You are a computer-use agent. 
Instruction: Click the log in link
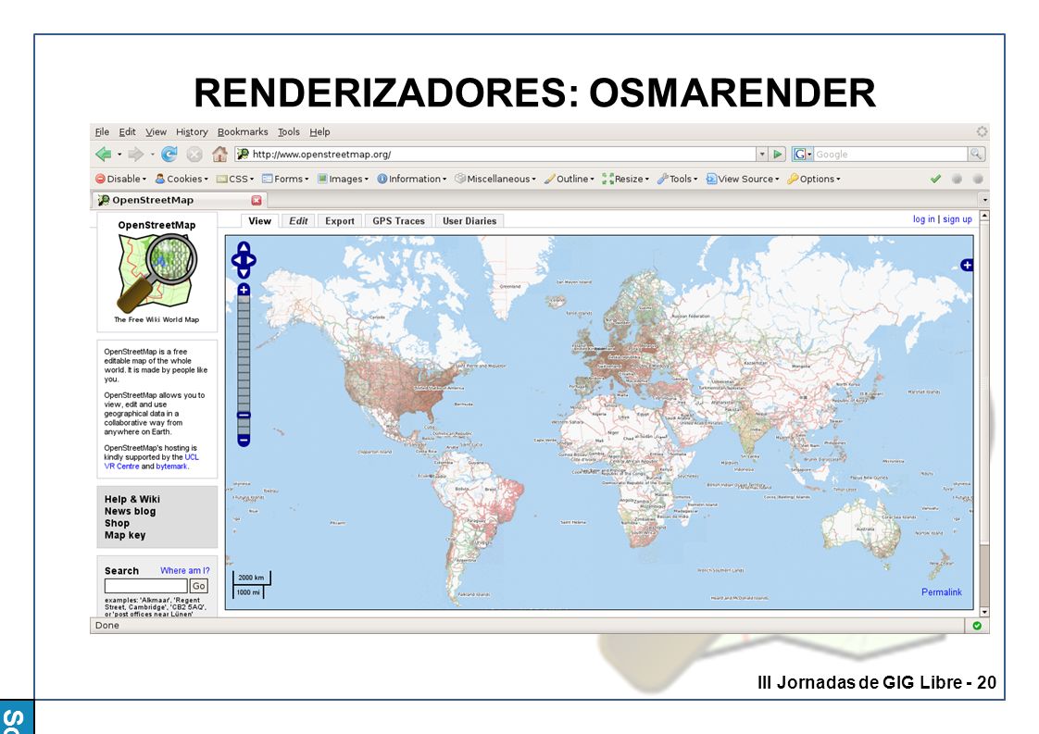click(923, 219)
